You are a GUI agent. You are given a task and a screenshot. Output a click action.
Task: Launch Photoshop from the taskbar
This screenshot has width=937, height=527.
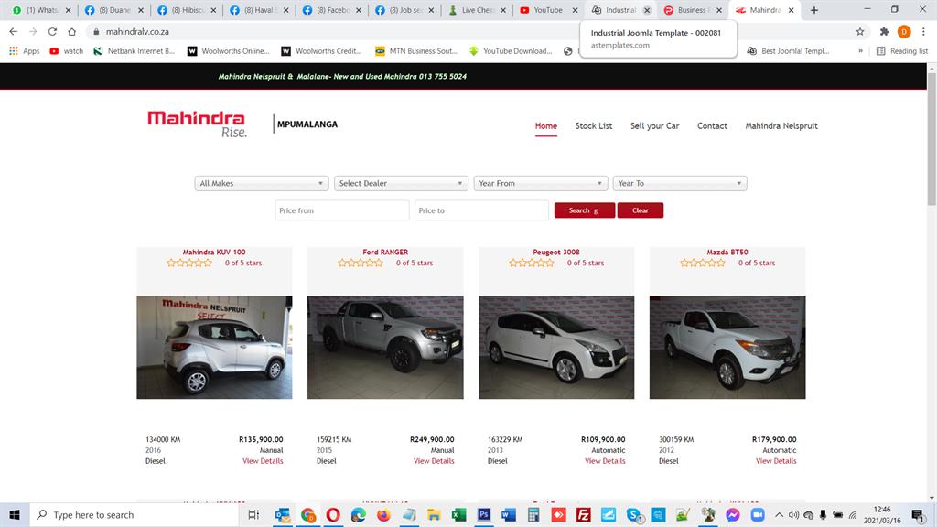click(484, 515)
